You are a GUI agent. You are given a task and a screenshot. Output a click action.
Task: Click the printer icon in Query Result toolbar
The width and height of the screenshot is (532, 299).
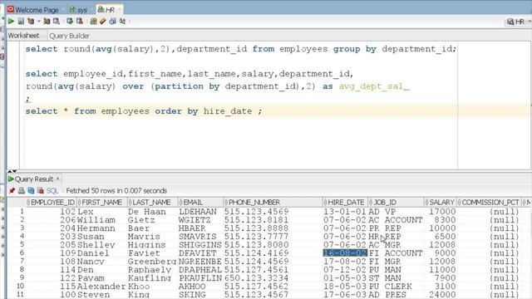[22, 190]
